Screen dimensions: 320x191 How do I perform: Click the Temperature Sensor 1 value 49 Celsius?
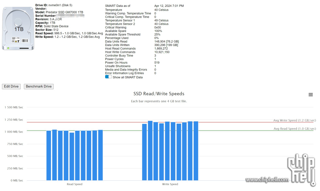(x=161, y=20)
